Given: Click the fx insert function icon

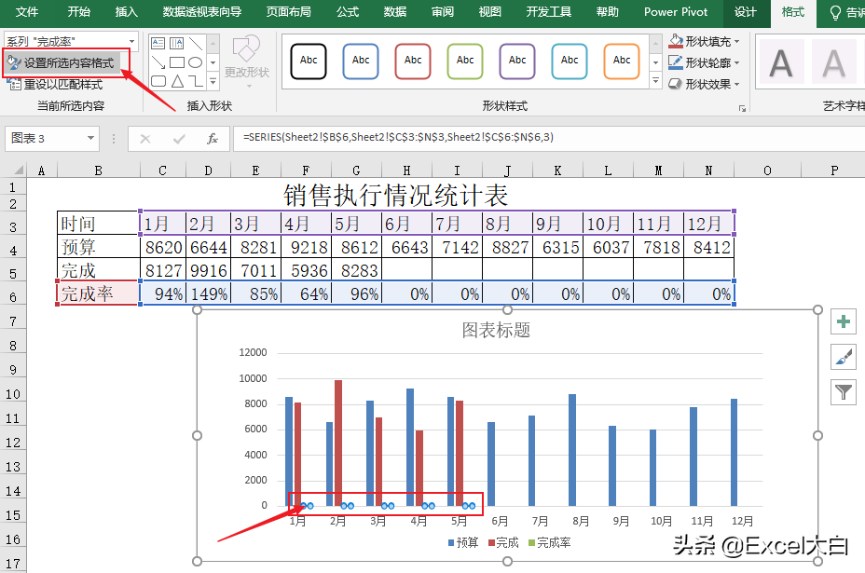Looking at the screenshot, I should [213, 139].
